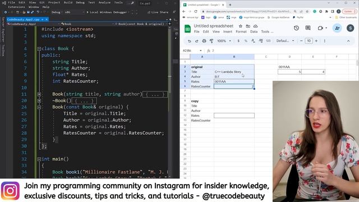
Task: Open Data menu in Google Sheets
Action: pos(254,32)
